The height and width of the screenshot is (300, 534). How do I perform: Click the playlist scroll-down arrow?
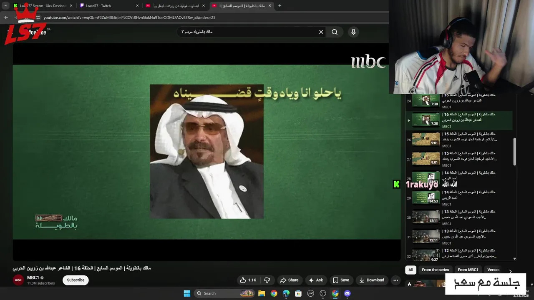pyautogui.click(x=514, y=258)
